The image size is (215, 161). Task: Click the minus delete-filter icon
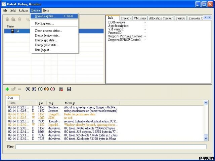19,89
